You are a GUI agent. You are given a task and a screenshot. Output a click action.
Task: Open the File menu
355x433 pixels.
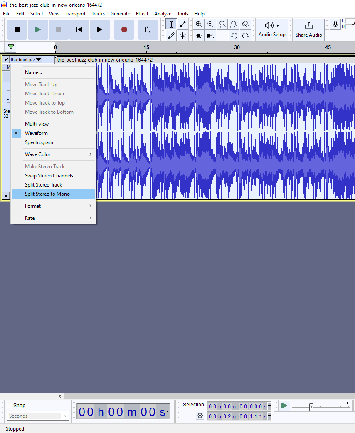tap(7, 13)
